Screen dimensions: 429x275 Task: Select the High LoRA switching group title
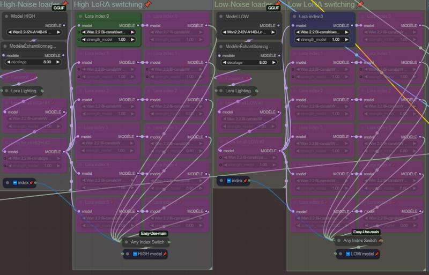(108, 4)
